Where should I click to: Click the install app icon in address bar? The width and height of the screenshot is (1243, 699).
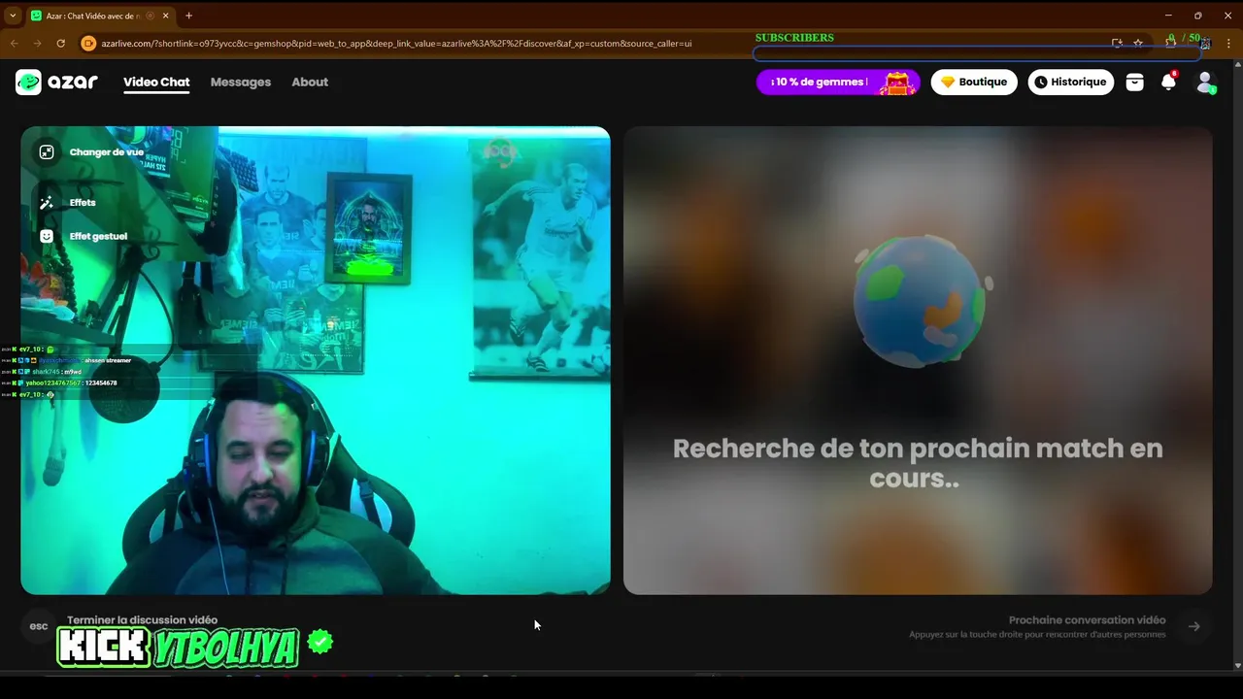click(x=1117, y=43)
